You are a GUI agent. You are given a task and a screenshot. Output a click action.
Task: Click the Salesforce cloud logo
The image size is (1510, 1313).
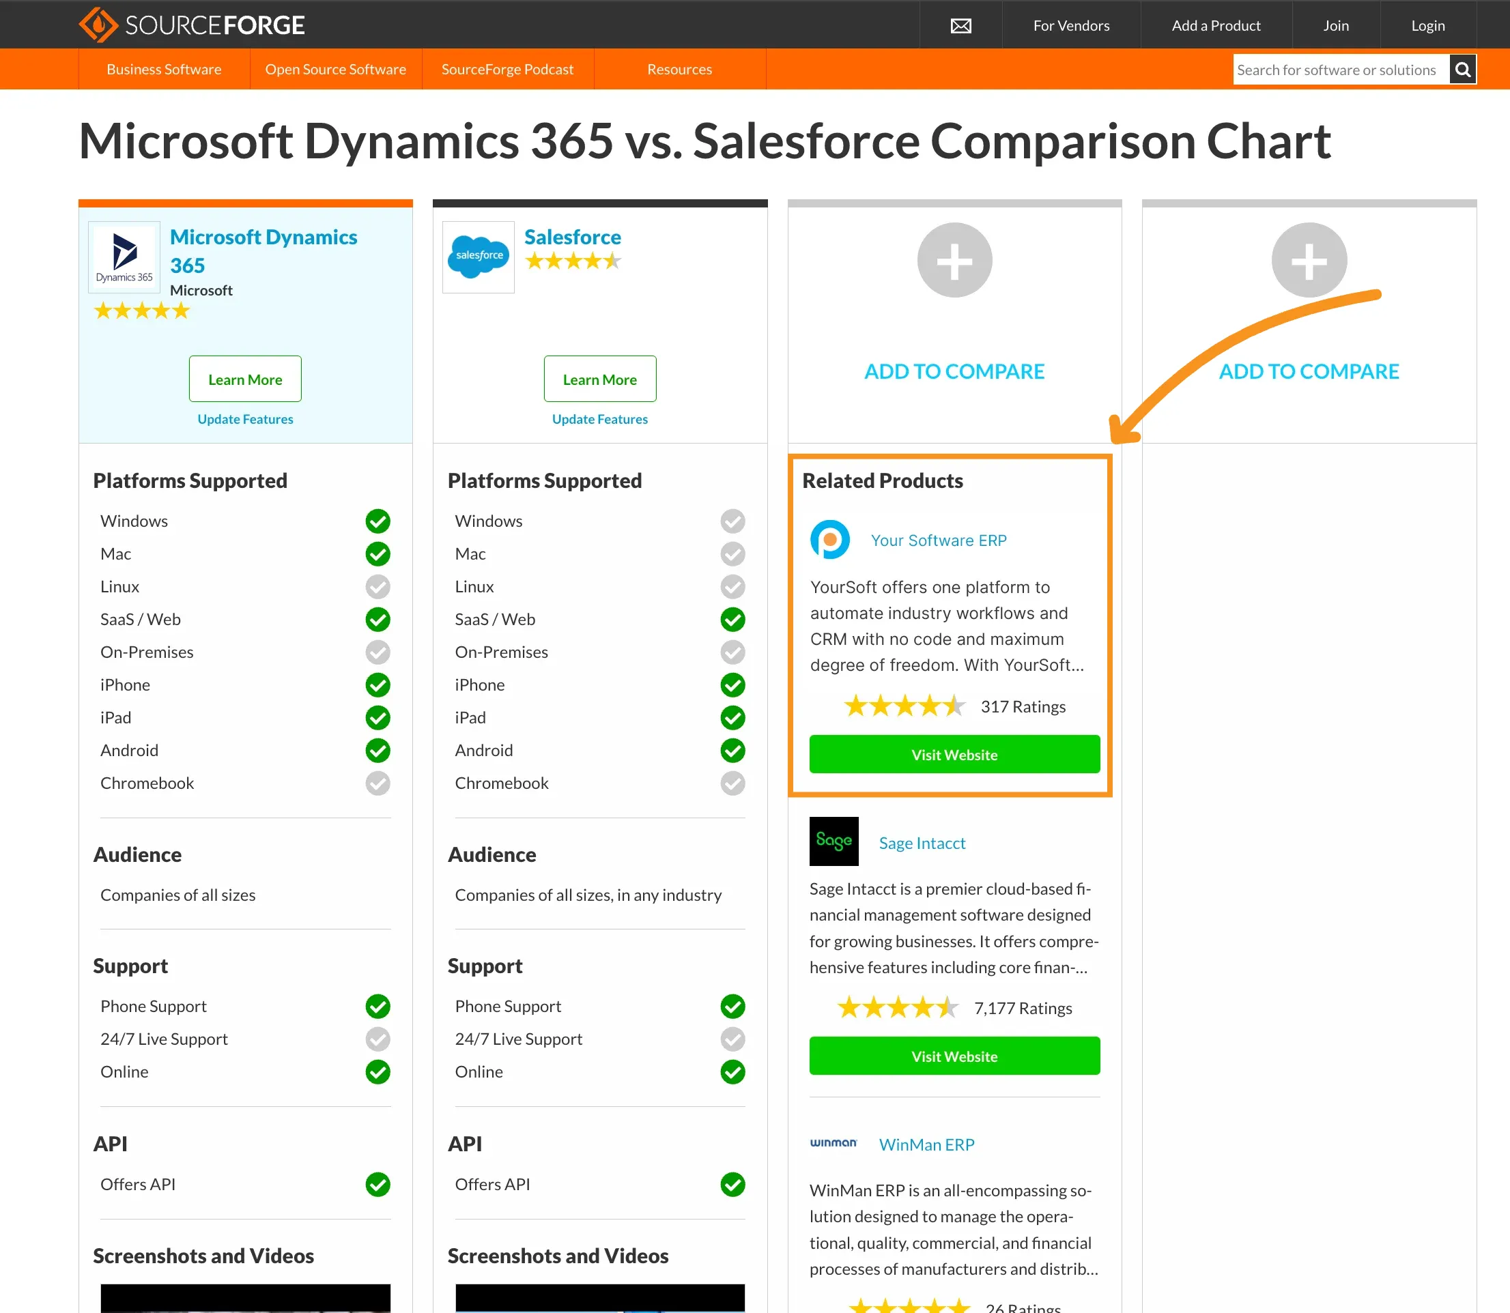(x=479, y=257)
